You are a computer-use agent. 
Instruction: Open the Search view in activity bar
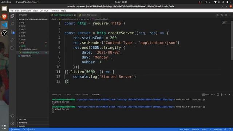pos(12,24)
